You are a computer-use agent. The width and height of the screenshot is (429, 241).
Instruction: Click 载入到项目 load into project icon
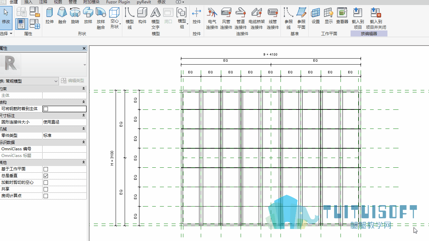358,18
